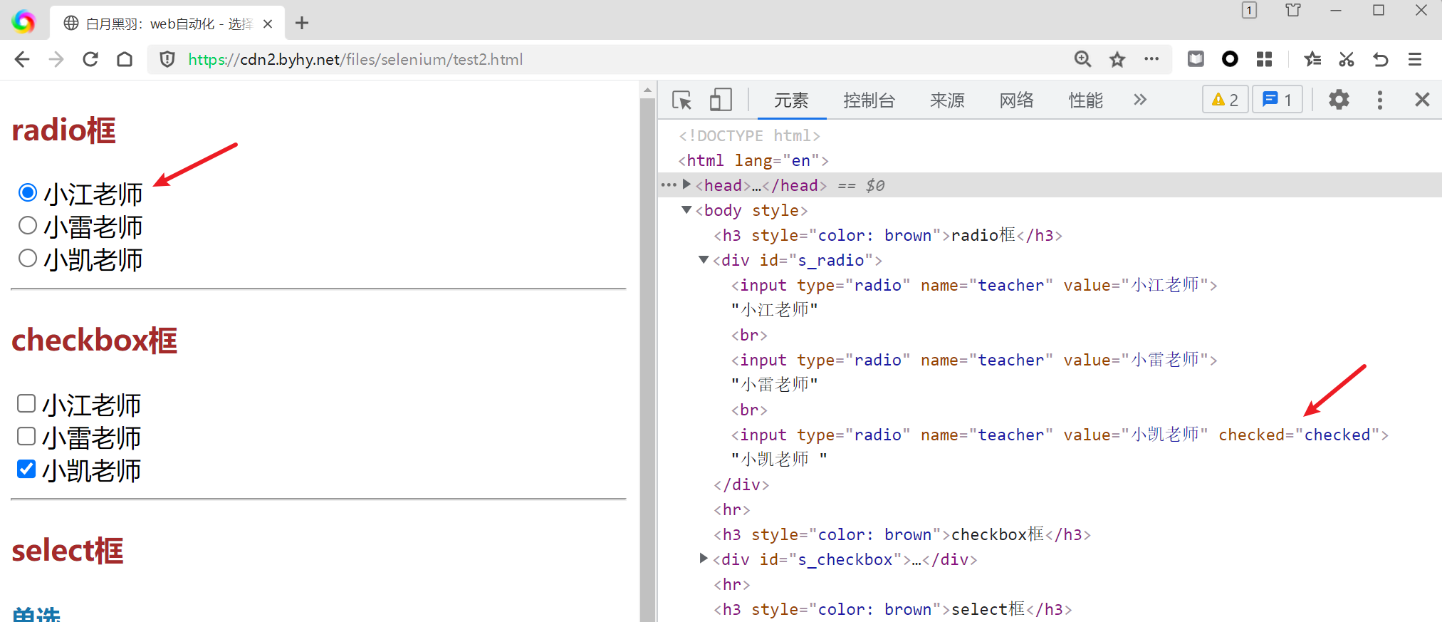Select the h3 checkbox框 element line

click(x=902, y=534)
